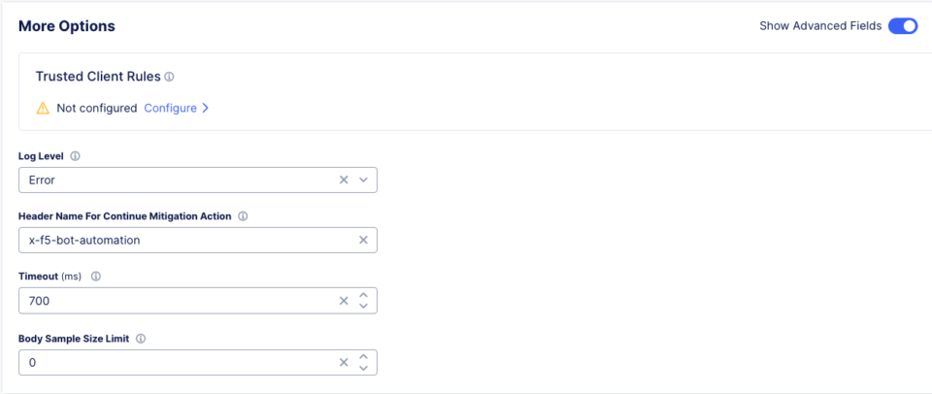Increase Timeout using the up arrow
Image resolution: width=932 pixels, height=394 pixels.
[x=364, y=295]
